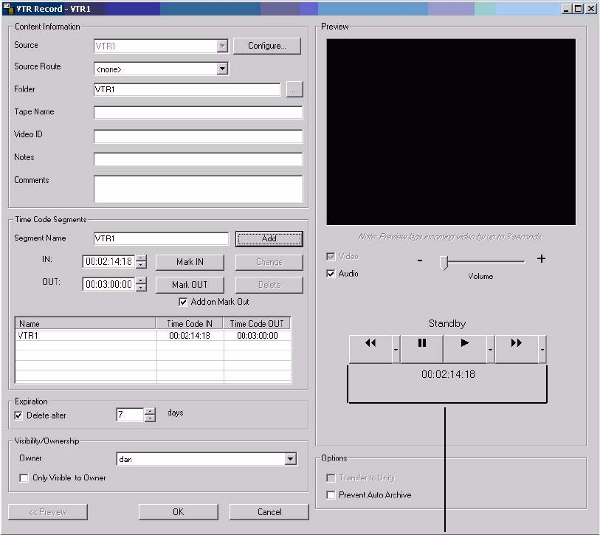Enable Prevent Auto Archive option
This screenshot has width=600, height=535.
coord(331,495)
